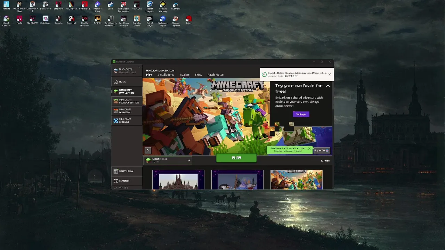This screenshot has height=250, width=445.
Task: Click the purple Try it now button
Action: pos(301,114)
